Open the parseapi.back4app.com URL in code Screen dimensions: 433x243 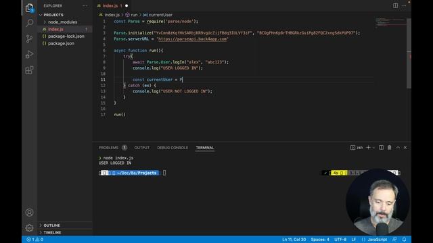[x=192, y=39]
